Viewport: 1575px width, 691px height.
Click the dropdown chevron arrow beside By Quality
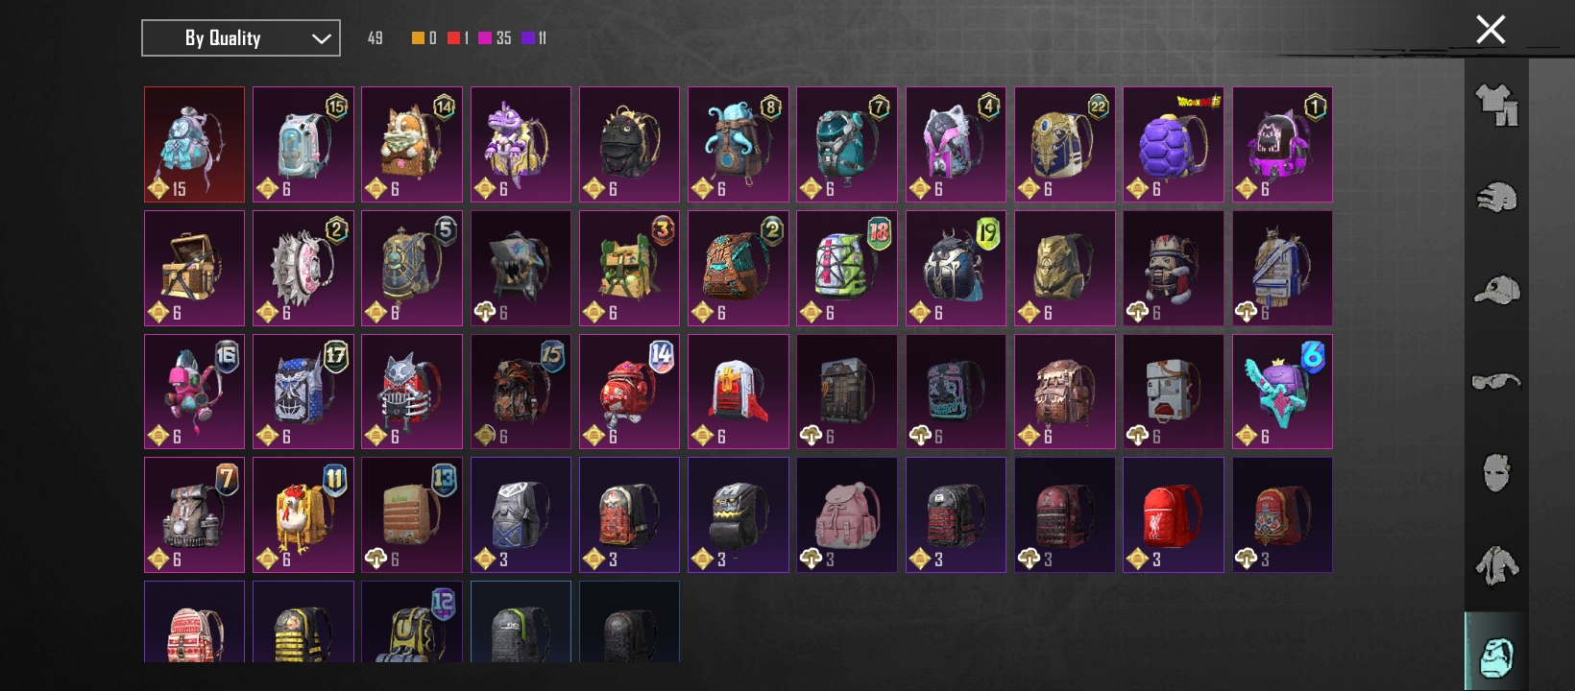tap(321, 39)
